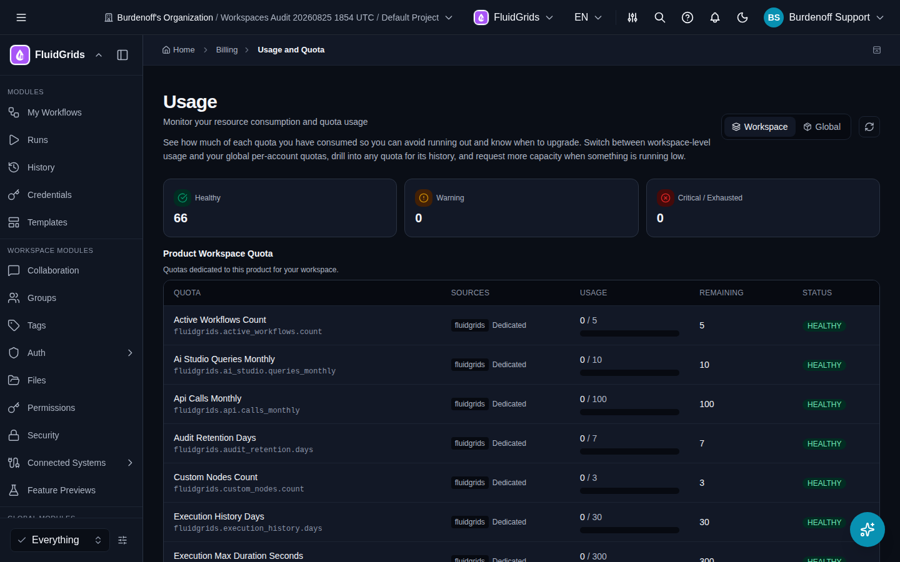
Task: Click the Warning summary card
Action: coord(521,208)
